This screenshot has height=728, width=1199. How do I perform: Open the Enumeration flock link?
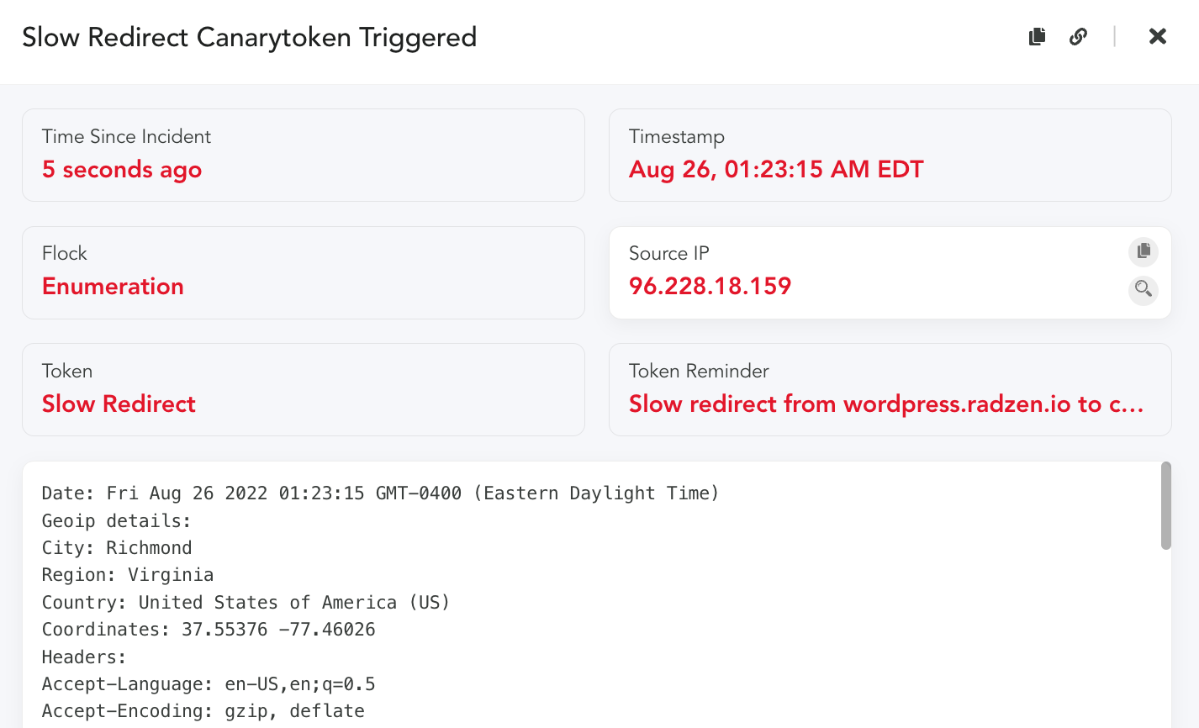coord(113,287)
